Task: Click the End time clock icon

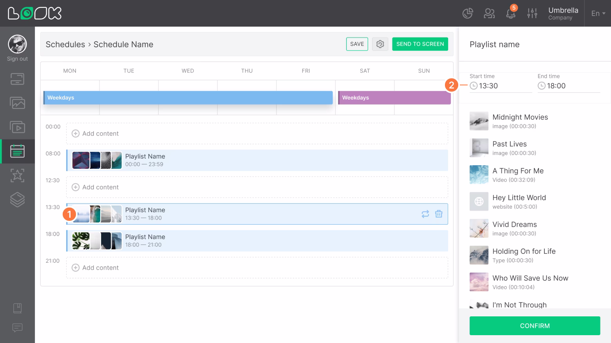Action: tap(542, 86)
